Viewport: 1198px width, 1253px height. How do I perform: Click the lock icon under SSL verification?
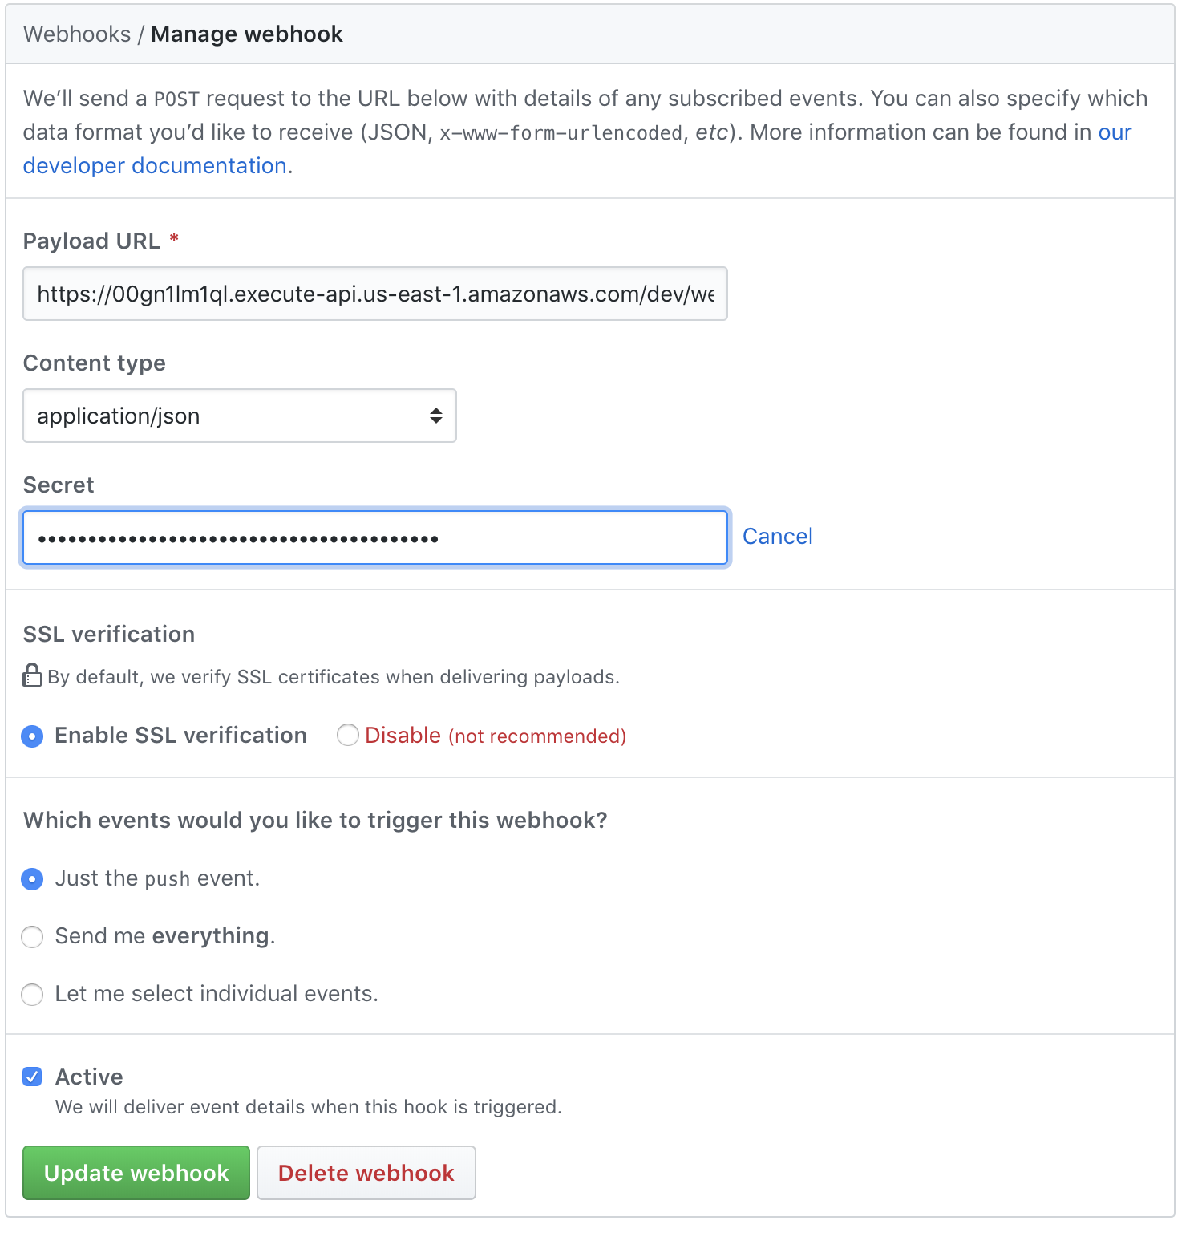(x=32, y=675)
